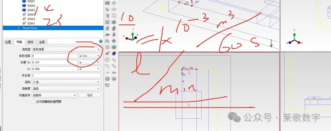
Task: Click the 体积流率 value input field
Action: tap(55, 56)
